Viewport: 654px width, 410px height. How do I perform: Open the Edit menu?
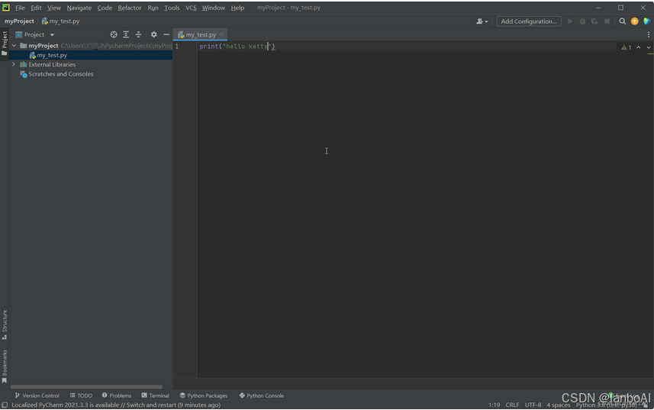coord(36,8)
